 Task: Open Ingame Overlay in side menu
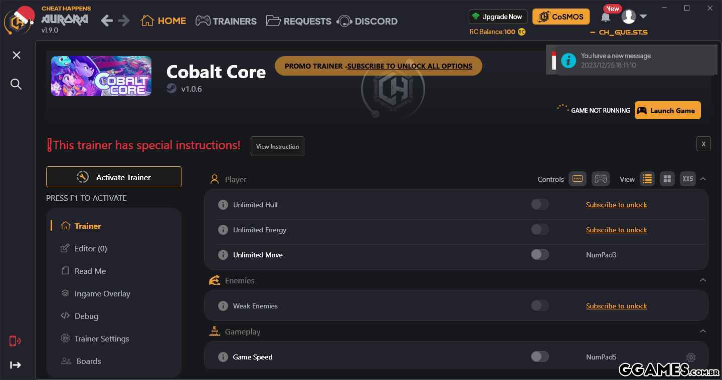pos(102,293)
